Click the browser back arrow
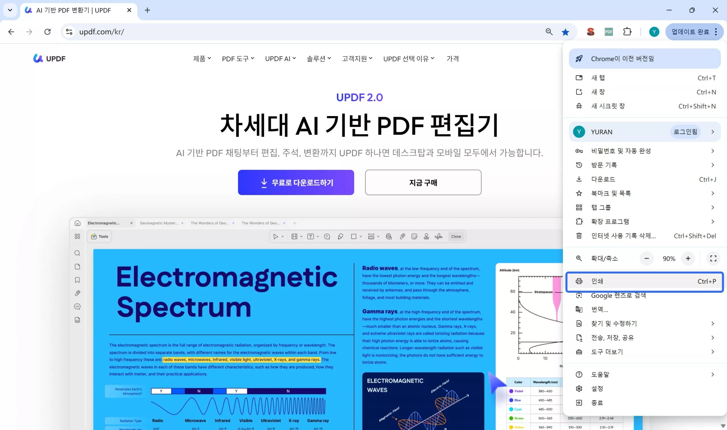Screen dimensions: 727x430 [x=11, y=32]
